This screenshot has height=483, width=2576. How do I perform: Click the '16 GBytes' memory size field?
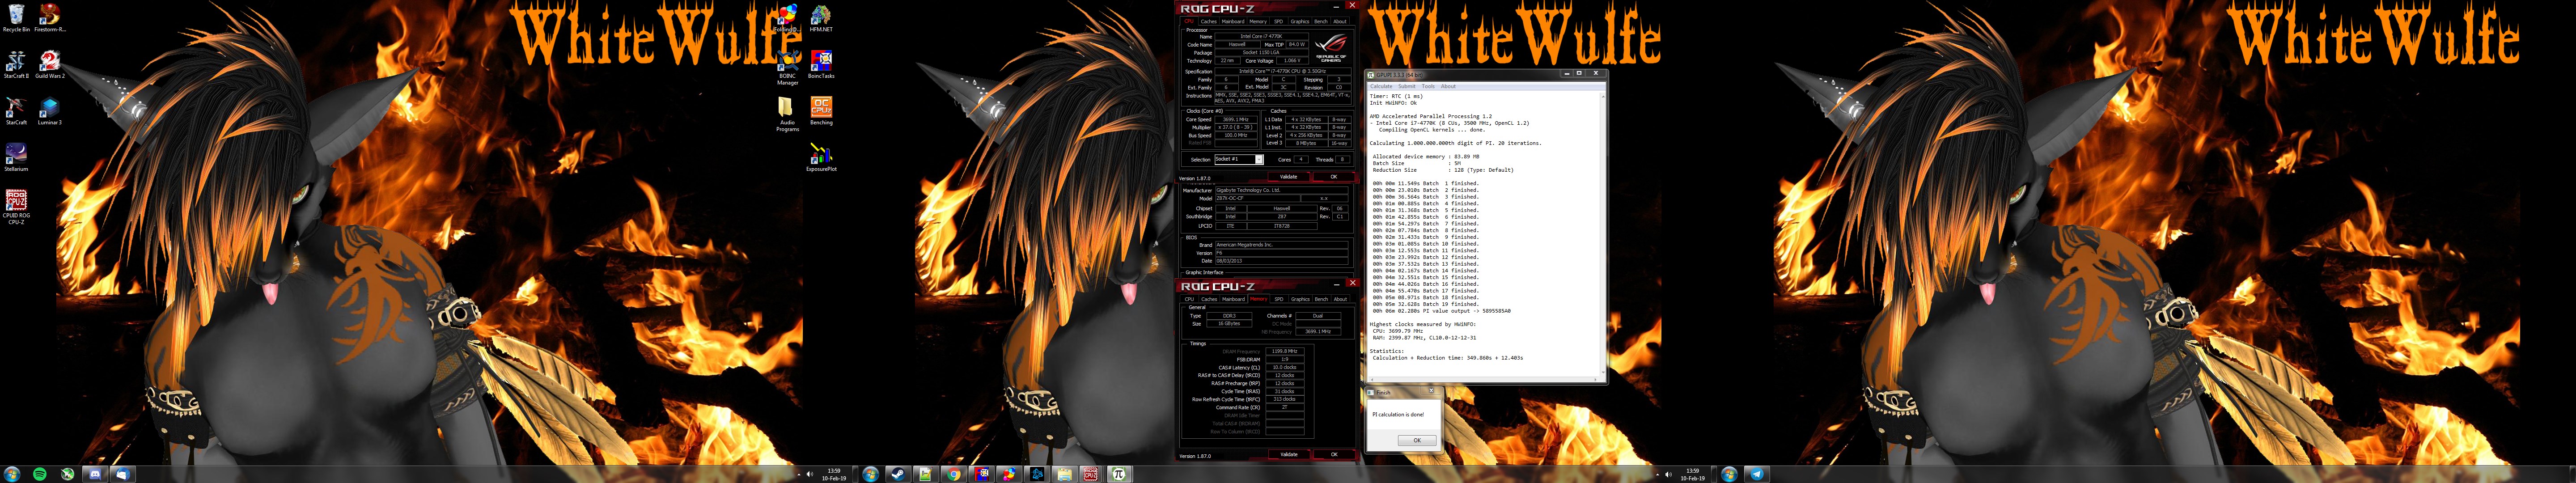[1229, 324]
